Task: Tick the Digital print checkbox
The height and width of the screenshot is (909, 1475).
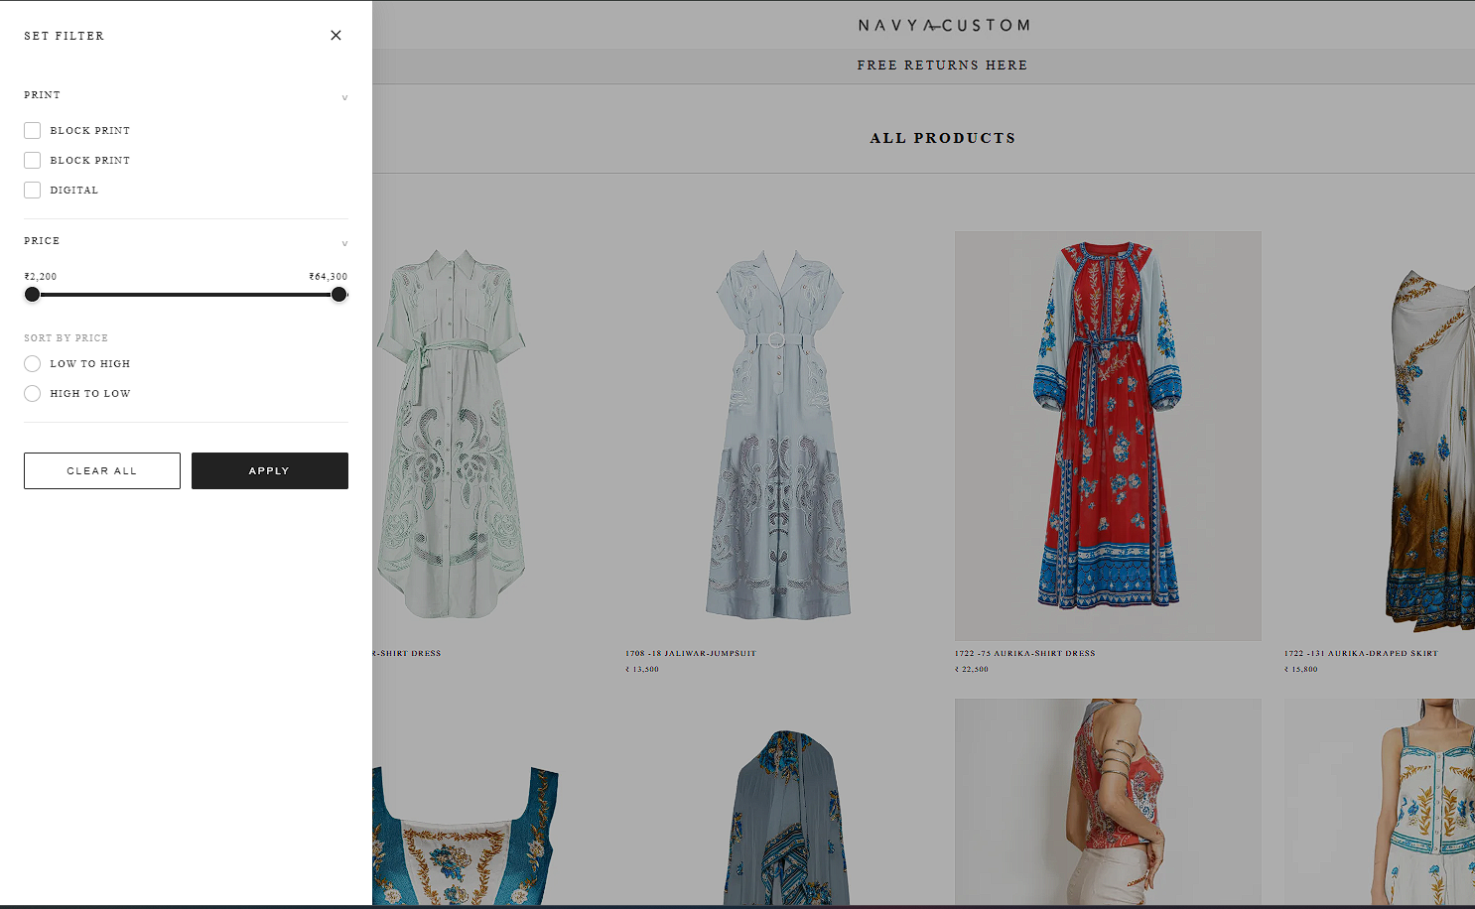Action: (33, 191)
